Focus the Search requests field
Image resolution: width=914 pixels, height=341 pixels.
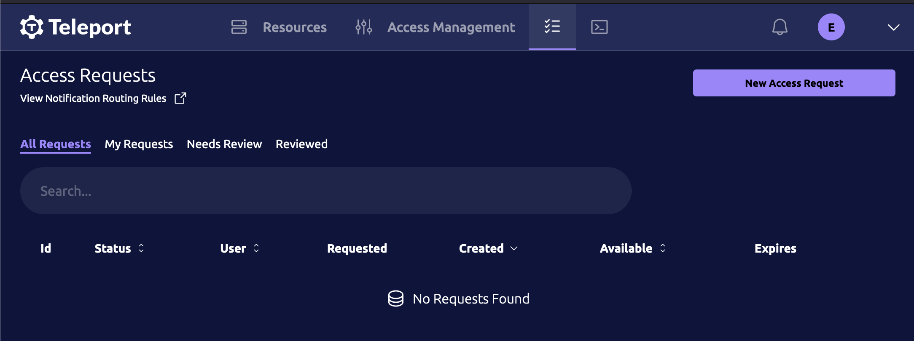click(x=325, y=191)
